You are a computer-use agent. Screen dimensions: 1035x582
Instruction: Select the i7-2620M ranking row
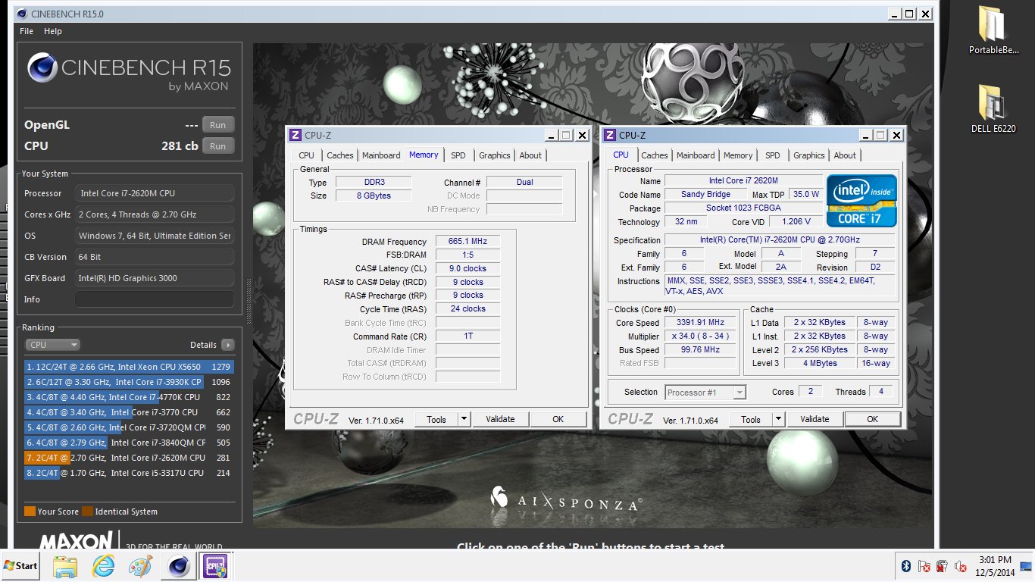pyautogui.click(x=129, y=458)
